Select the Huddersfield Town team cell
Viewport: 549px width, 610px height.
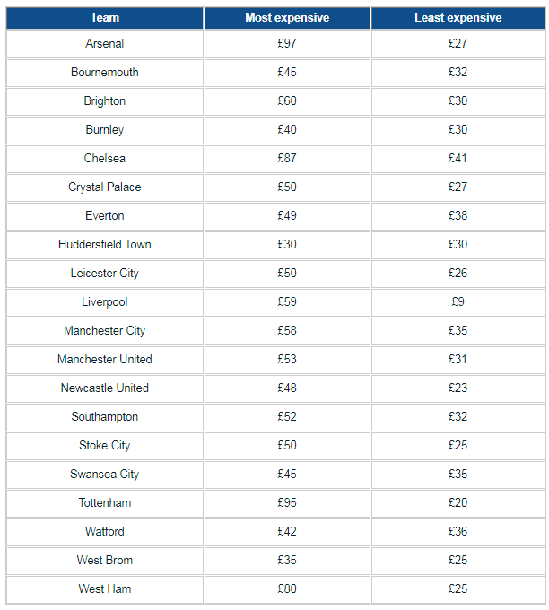pos(105,245)
